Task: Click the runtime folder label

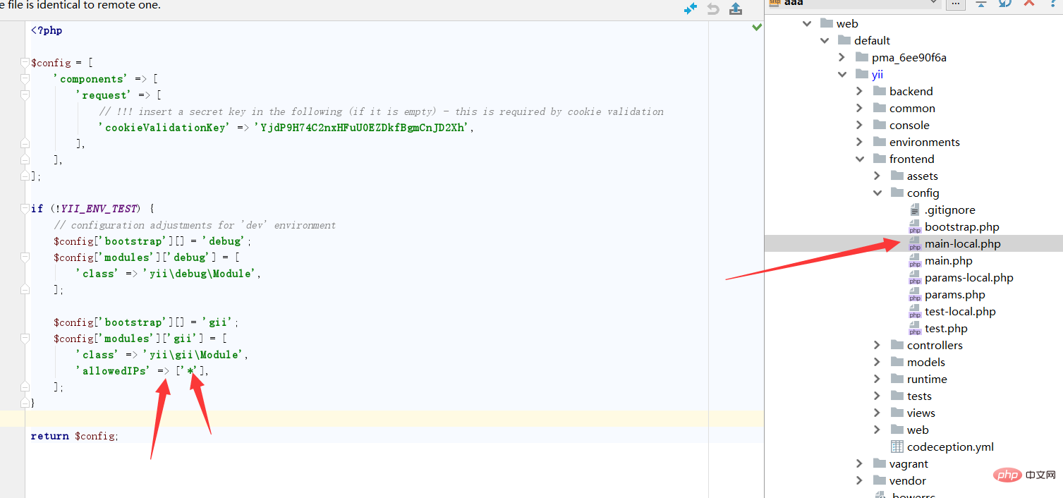Action: click(927, 379)
